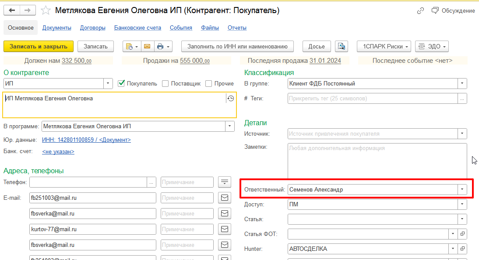Click the Примечание field next to Телефон
Viewport: 479px width, 260px height.
pos(187,182)
